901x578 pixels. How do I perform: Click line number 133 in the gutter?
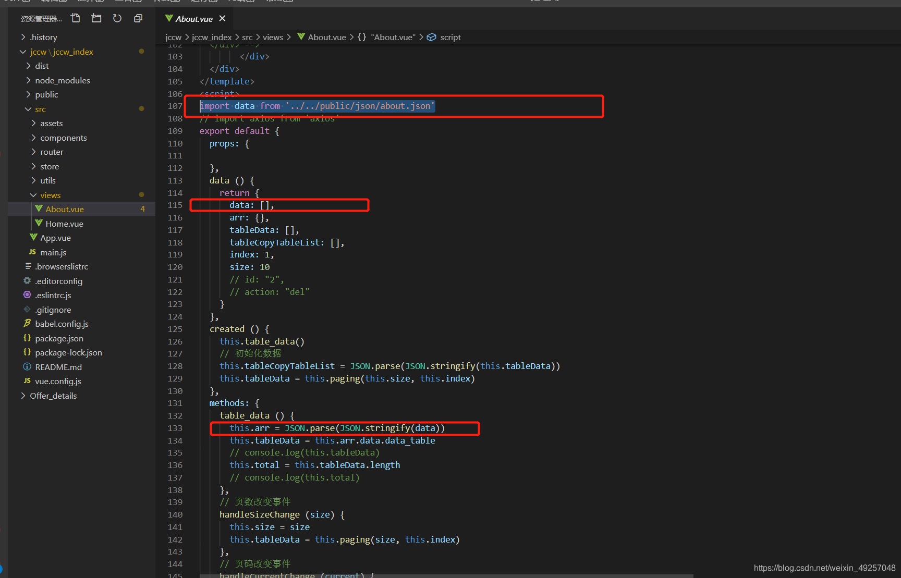click(x=175, y=428)
